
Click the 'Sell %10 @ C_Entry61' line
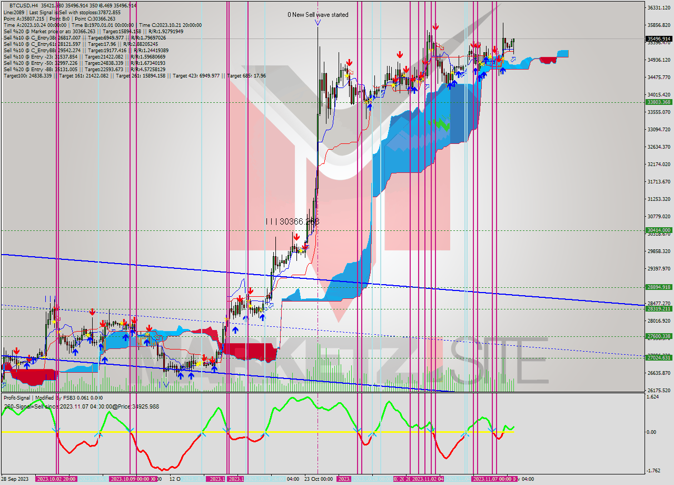pyautogui.click(x=81, y=44)
